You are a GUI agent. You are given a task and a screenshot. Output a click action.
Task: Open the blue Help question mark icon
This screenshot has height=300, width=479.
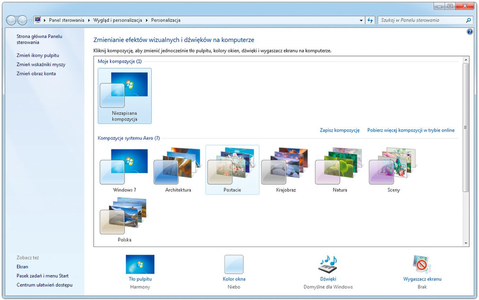470,32
